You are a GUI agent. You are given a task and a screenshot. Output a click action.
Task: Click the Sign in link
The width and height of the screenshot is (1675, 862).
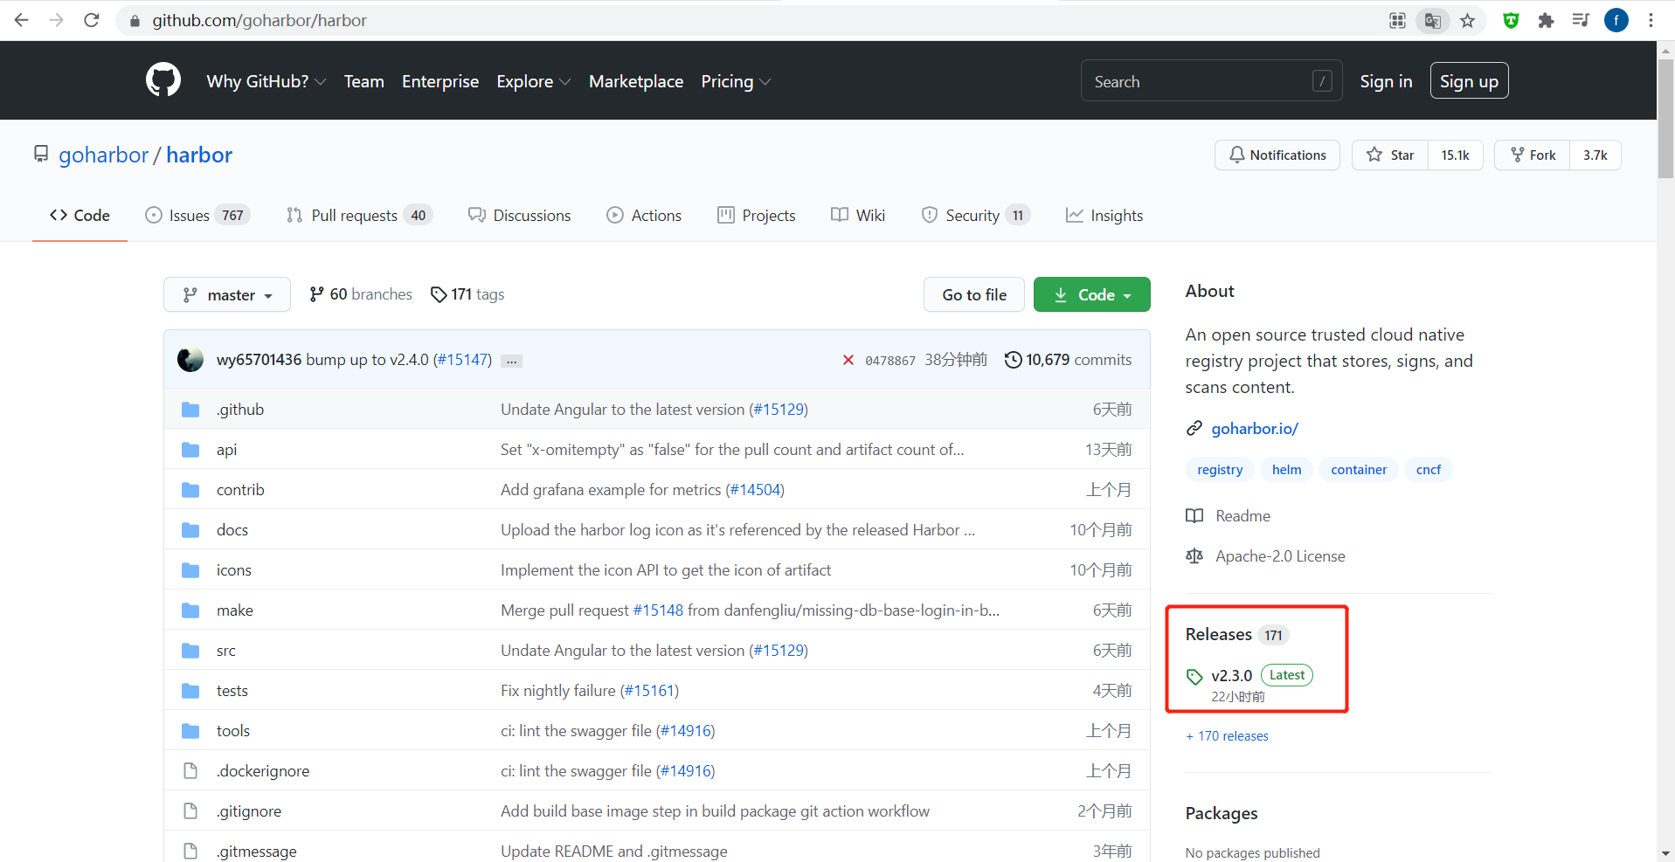point(1386,81)
